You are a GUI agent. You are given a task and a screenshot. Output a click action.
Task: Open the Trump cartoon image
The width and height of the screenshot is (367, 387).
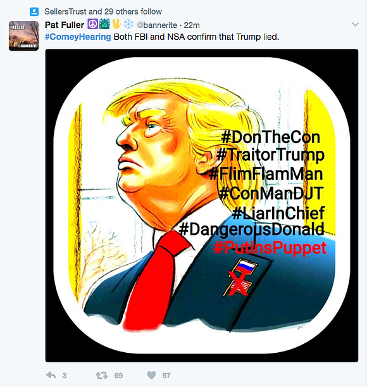pos(201,206)
